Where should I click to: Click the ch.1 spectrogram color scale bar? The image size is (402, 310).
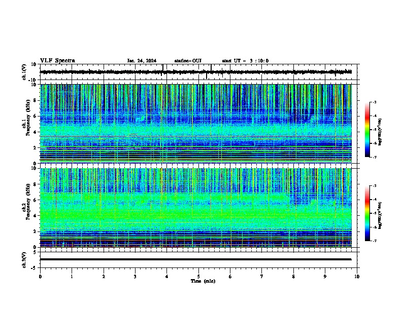(x=367, y=130)
